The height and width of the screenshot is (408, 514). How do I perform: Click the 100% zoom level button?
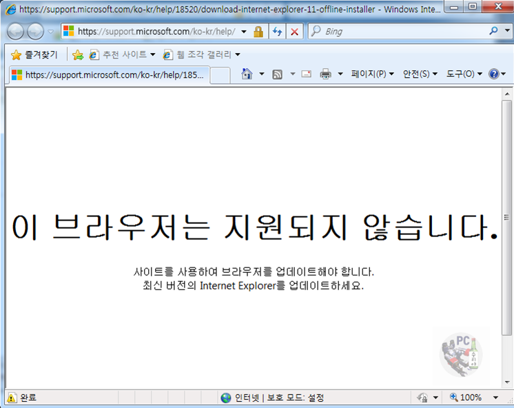coord(466,398)
